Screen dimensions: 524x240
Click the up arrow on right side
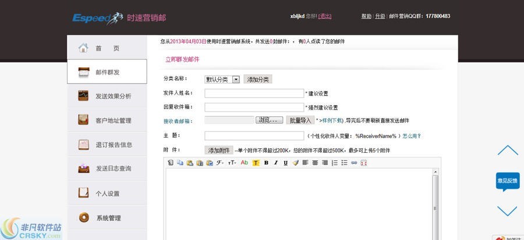(507, 150)
